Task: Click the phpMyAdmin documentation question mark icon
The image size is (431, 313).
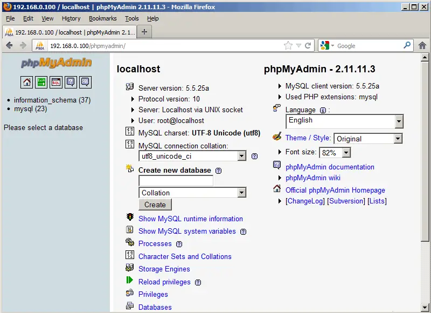Action: (x=71, y=82)
